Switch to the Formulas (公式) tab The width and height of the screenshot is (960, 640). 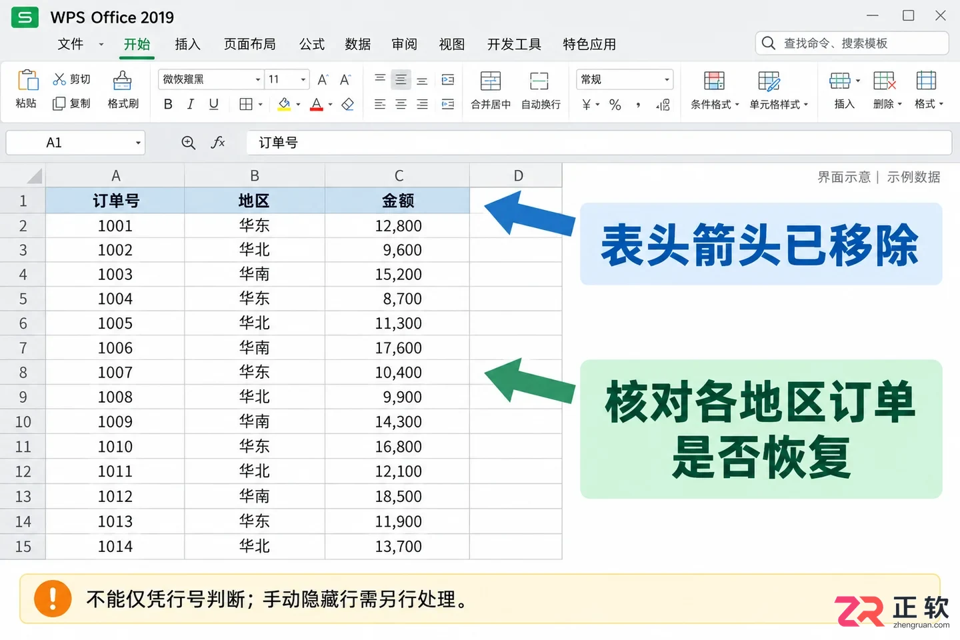[x=312, y=44]
